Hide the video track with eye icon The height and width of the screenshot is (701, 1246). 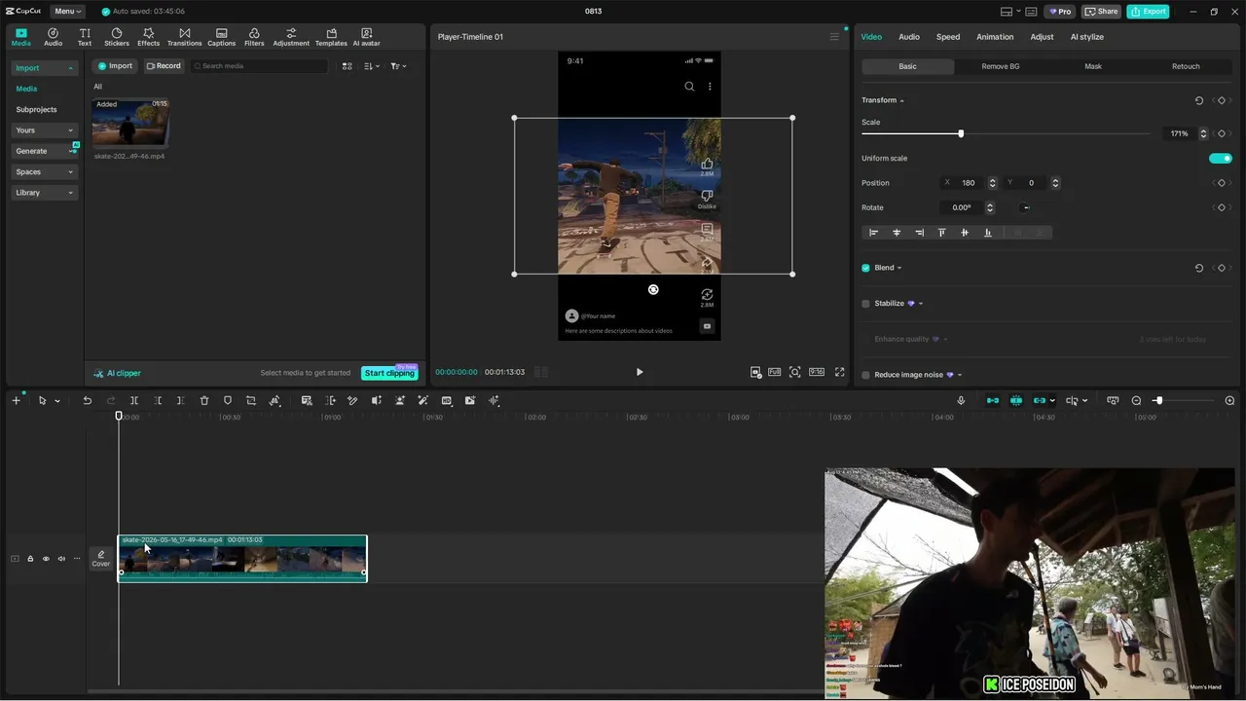(46, 559)
